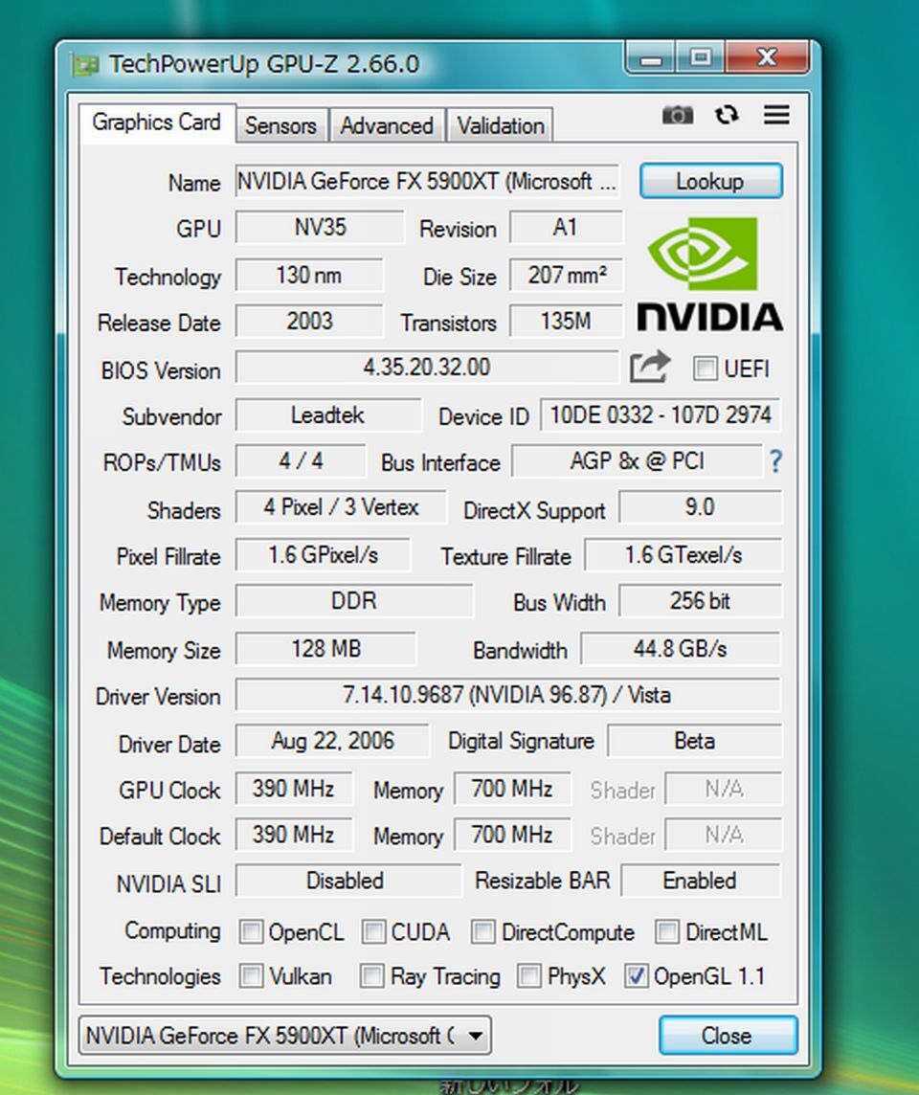Click the Default Clock row Memory value 700 MHz
This screenshot has width=919, height=1095.
[x=512, y=836]
